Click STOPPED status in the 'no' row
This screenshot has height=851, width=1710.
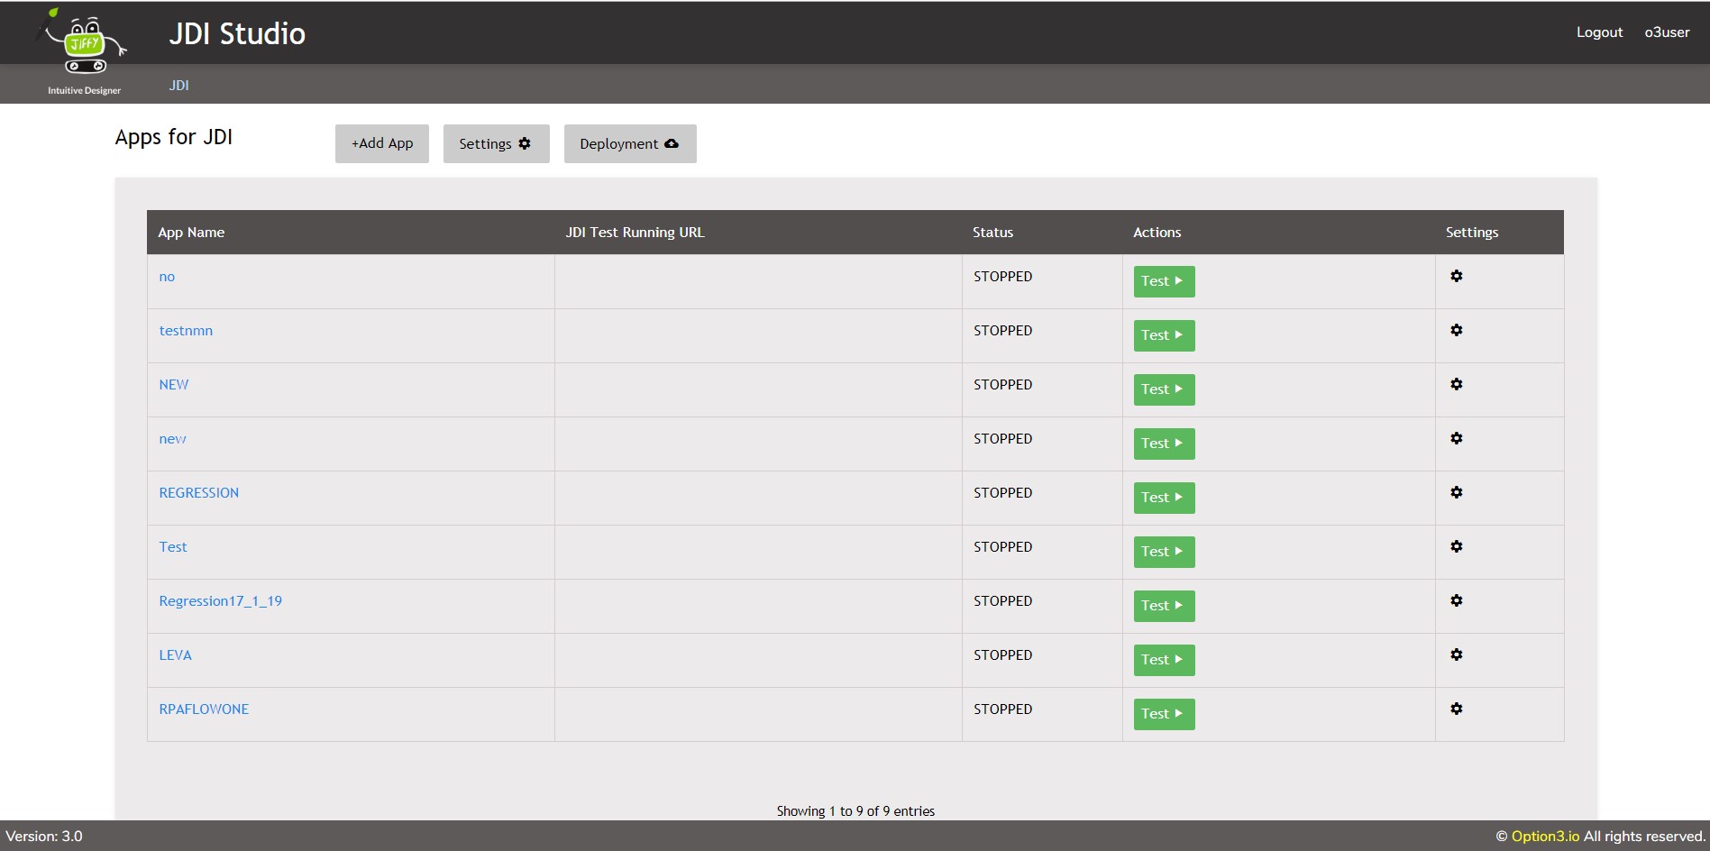tap(1002, 277)
